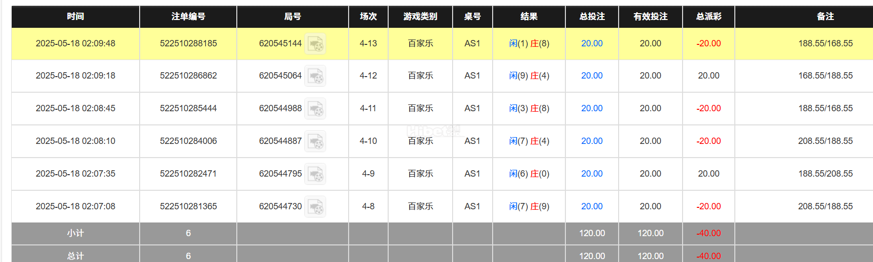Open total bet 20.00 link for round 4-13
The height and width of the screenshot is (262, 873).
[x=592, y=43]
